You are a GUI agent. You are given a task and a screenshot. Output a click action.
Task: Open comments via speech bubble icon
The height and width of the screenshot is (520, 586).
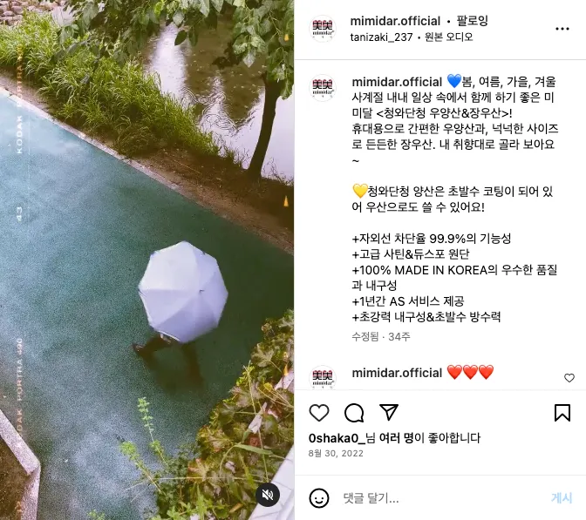coord(354,413)
